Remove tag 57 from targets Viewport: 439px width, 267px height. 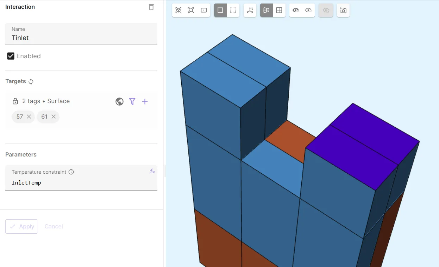click(x=29, y=116)
